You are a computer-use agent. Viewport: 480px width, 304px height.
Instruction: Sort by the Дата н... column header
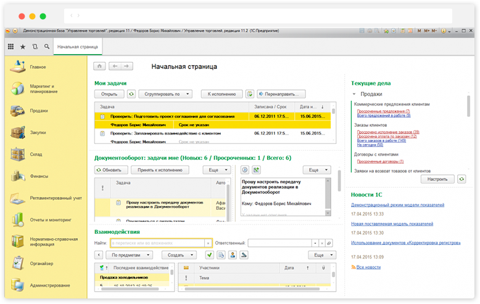[313, 107]
